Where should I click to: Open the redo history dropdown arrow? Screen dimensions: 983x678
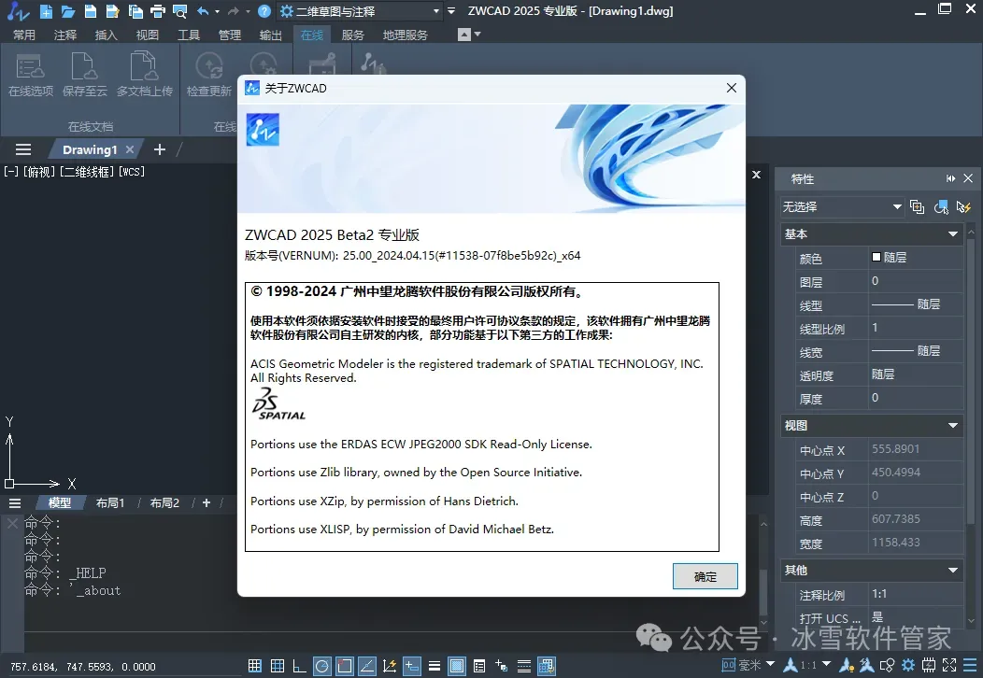tap(248, 11)
